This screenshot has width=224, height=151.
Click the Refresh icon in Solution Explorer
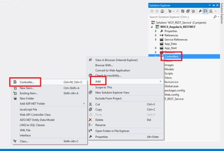(x=183, y=11)
